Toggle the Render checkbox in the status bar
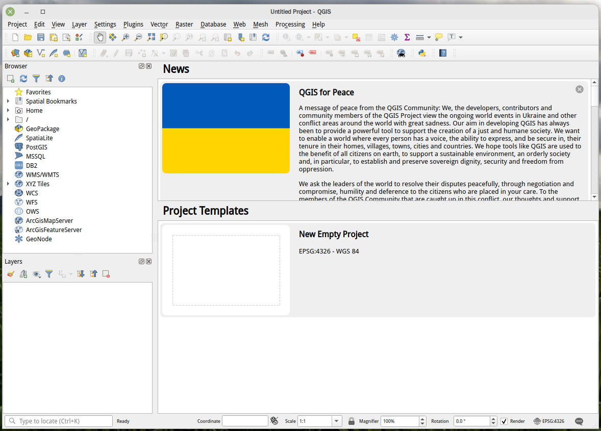 (x=504, y=421)
